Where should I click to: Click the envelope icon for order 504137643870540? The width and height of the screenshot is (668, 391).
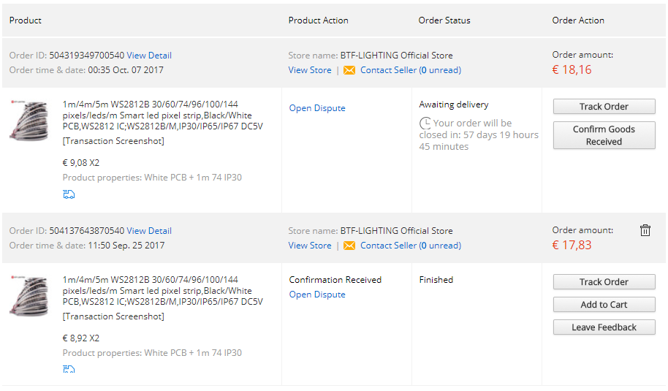(349, 246)
